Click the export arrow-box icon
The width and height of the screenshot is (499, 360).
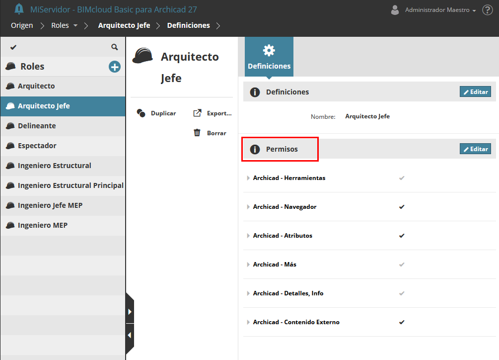(x=197, y=113)
